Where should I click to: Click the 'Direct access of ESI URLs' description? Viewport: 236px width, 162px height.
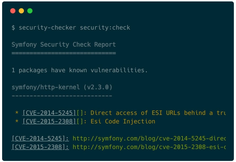coord(158,113)
